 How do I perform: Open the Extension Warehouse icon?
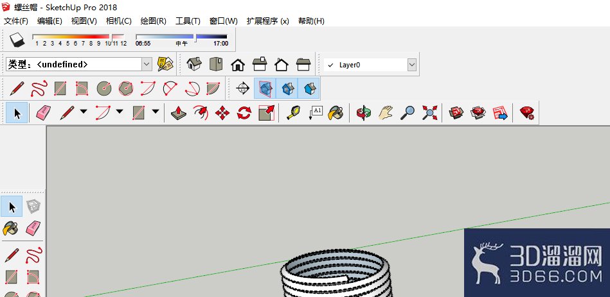click(x=478, y=113)
